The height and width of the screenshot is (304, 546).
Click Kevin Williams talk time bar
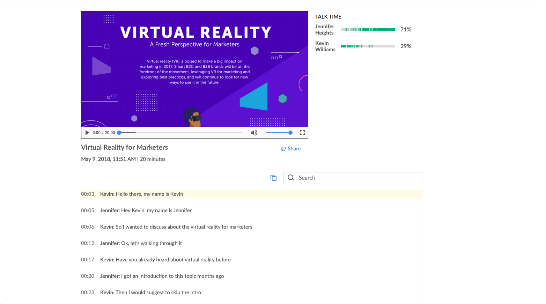(x=368, y=46)
